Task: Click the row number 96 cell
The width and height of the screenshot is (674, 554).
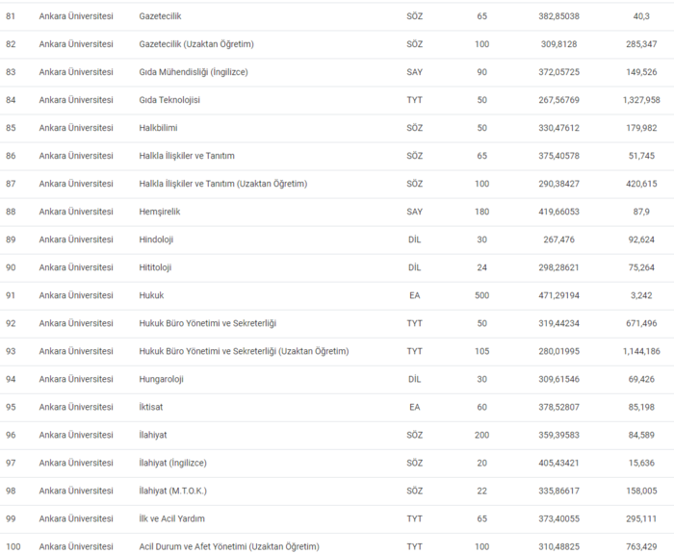Action: (11, 435)
